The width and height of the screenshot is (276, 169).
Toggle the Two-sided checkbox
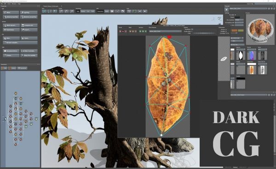(x=236, y=15)
